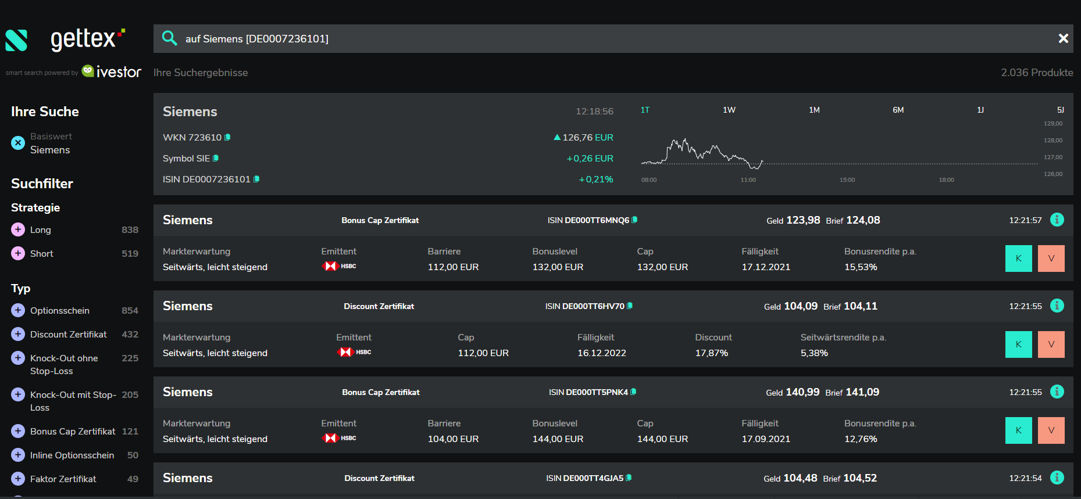Click K buy button for DE000TT6MNQ6
This screenshot has width=1081, height=499.
coord(1018,259)
